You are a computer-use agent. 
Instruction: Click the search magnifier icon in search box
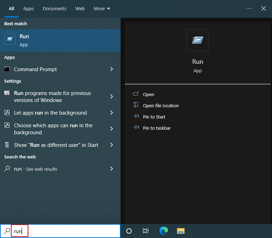pyautogui.click(x=7, y=231)
